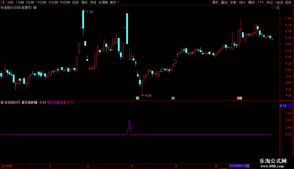The height and width of the screenshot is (169, 294).
Task: Open the 复权 adjustment option
Action: 215,2
